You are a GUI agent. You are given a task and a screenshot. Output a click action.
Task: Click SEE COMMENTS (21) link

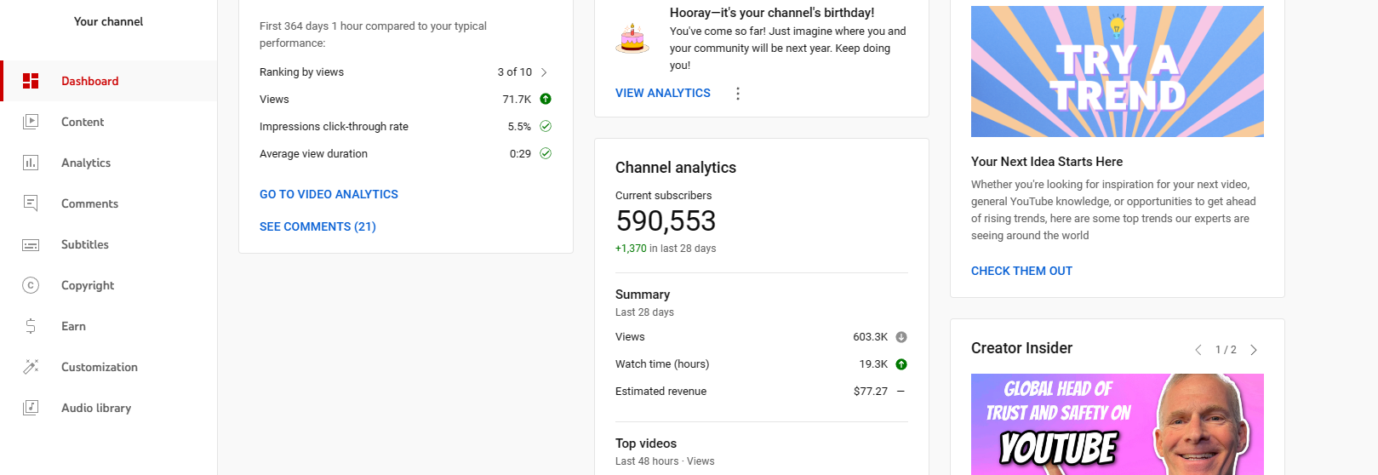[x=317, y=226]
